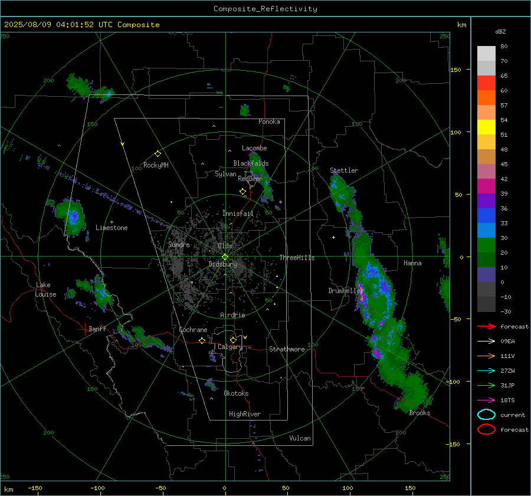Click the km unit label at bottom left
The width and height of the screenshot is (531, 496).
coord(8,490)
